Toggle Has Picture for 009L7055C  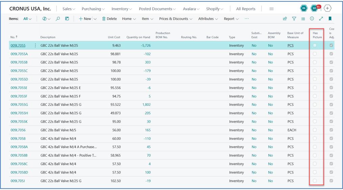coord(315,71)
